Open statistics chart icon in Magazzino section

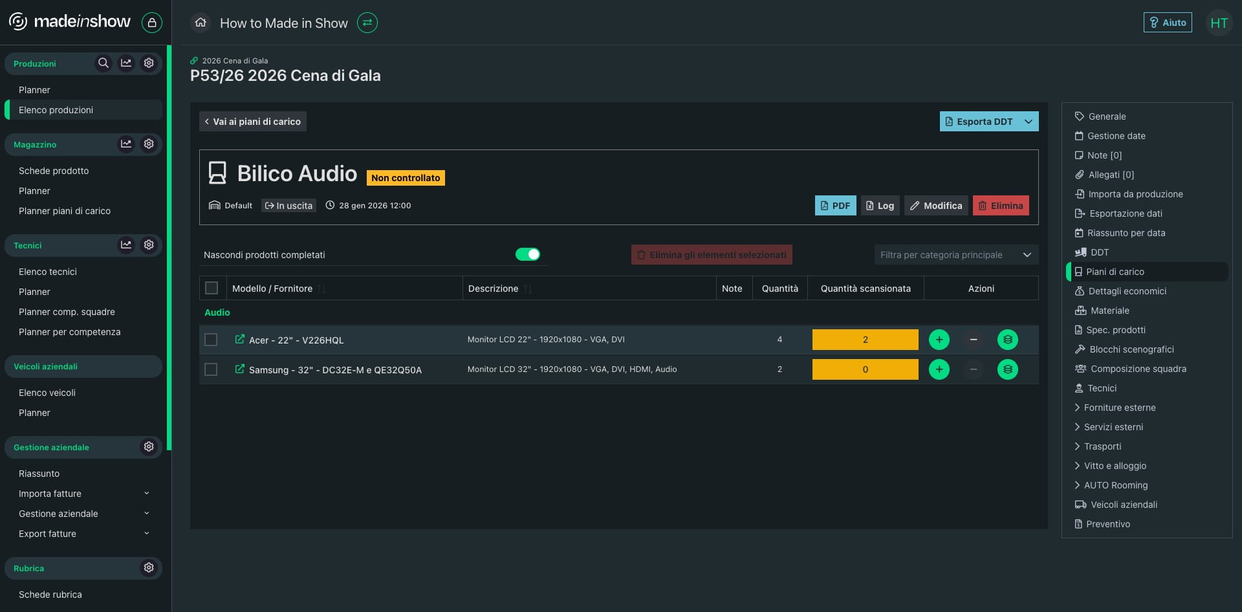[x=126, y=144]
